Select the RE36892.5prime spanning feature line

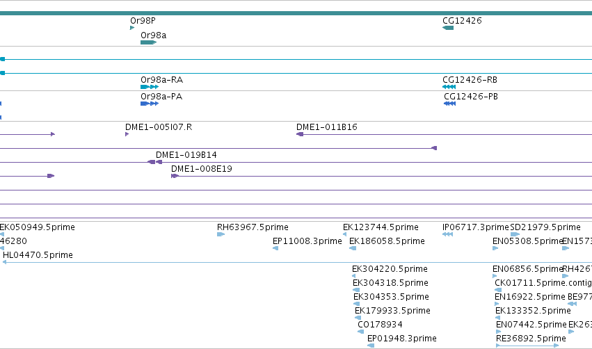point(527,346)
